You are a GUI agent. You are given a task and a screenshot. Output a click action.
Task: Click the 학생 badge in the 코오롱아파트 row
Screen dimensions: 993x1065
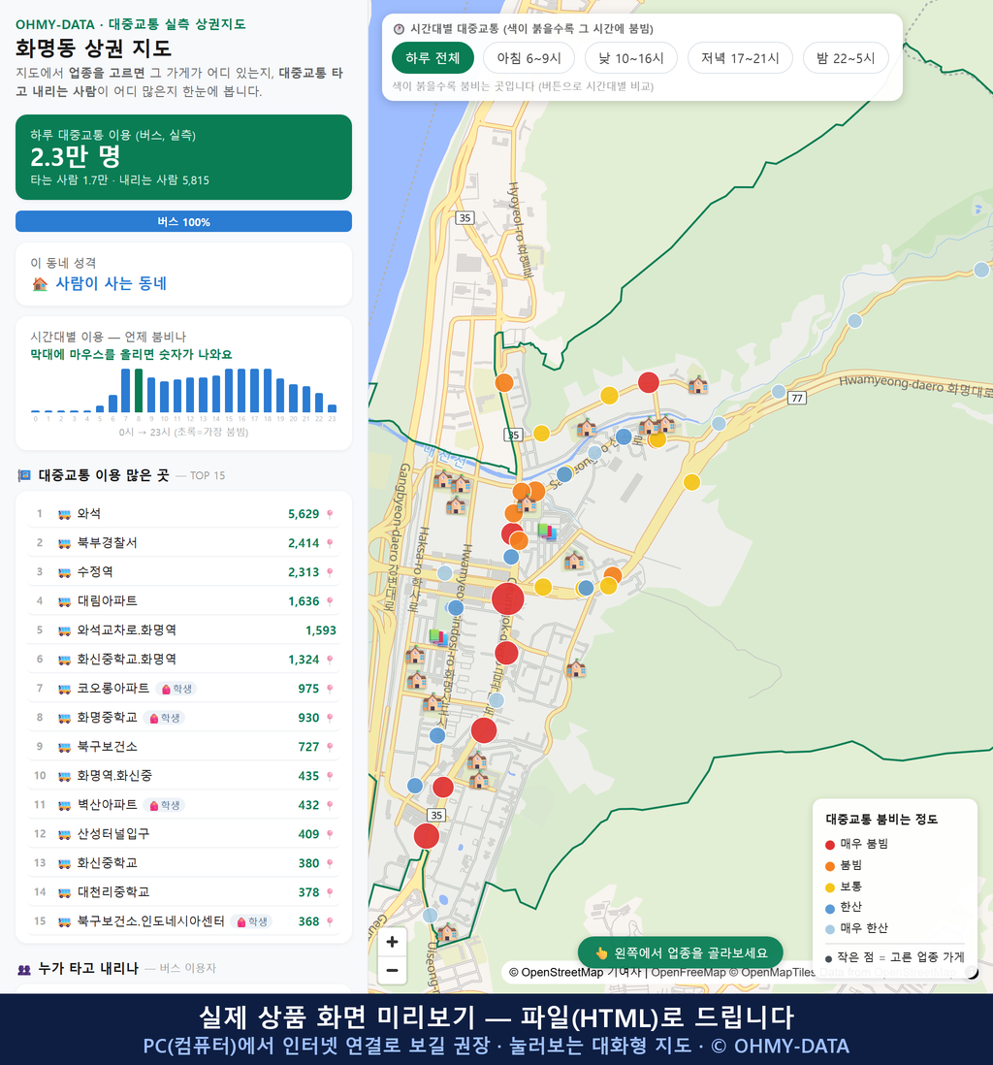click(x=176, y=689)
